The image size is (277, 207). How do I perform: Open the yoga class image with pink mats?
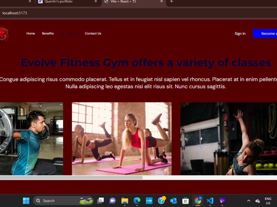click(x=122, y=139)
